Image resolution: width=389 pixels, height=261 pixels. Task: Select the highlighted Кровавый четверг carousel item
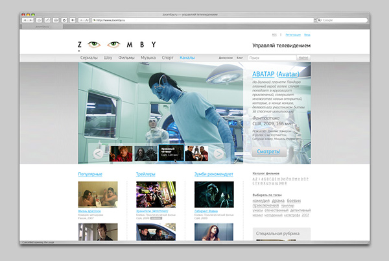click(171, 153)
